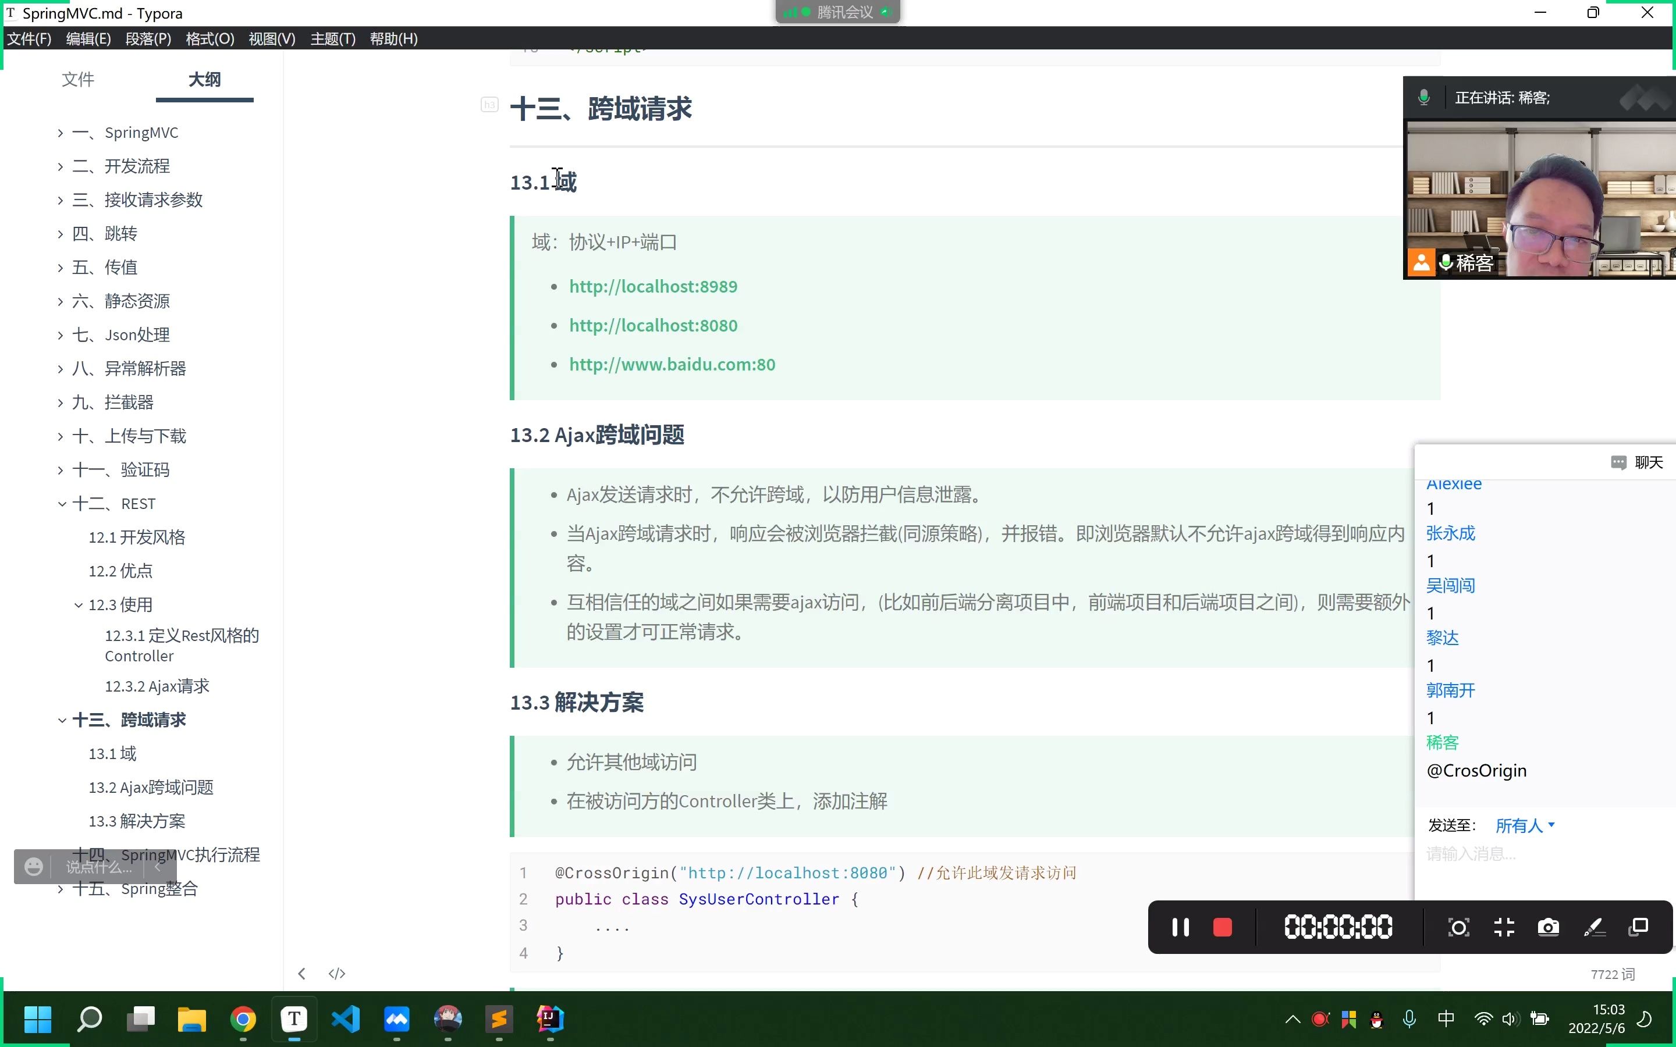1676x1047 pixels.
Task: Open link http://www.baidu.com:80
Action: tap(672, 364)
